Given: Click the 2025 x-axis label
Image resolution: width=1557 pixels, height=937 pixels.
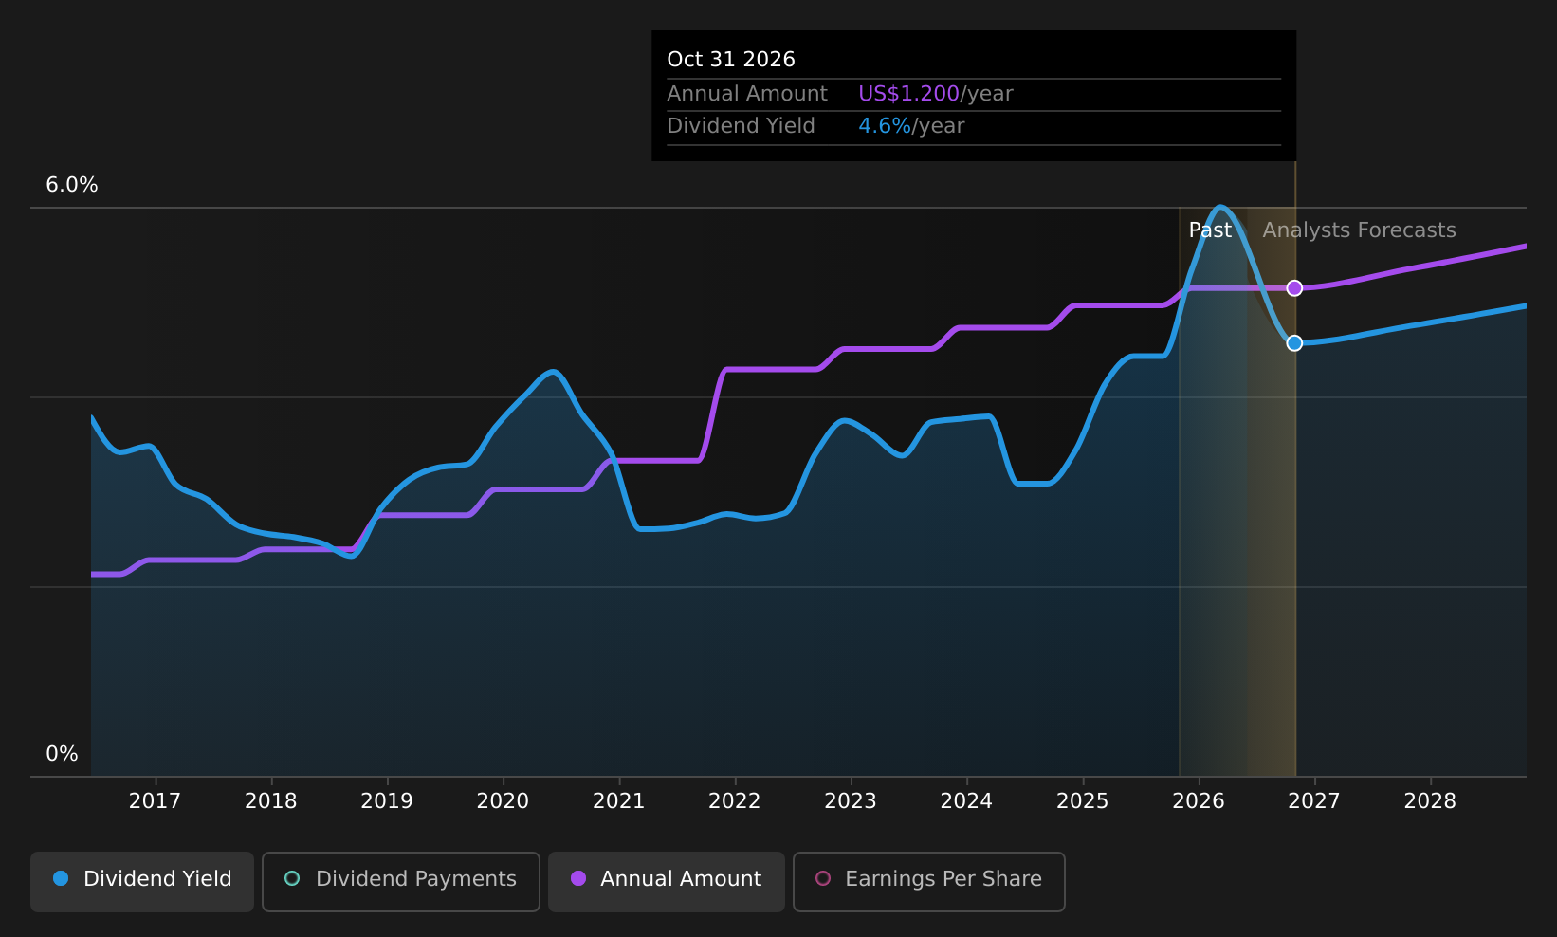Looking at the screenshot, I should coord(1083,801).
